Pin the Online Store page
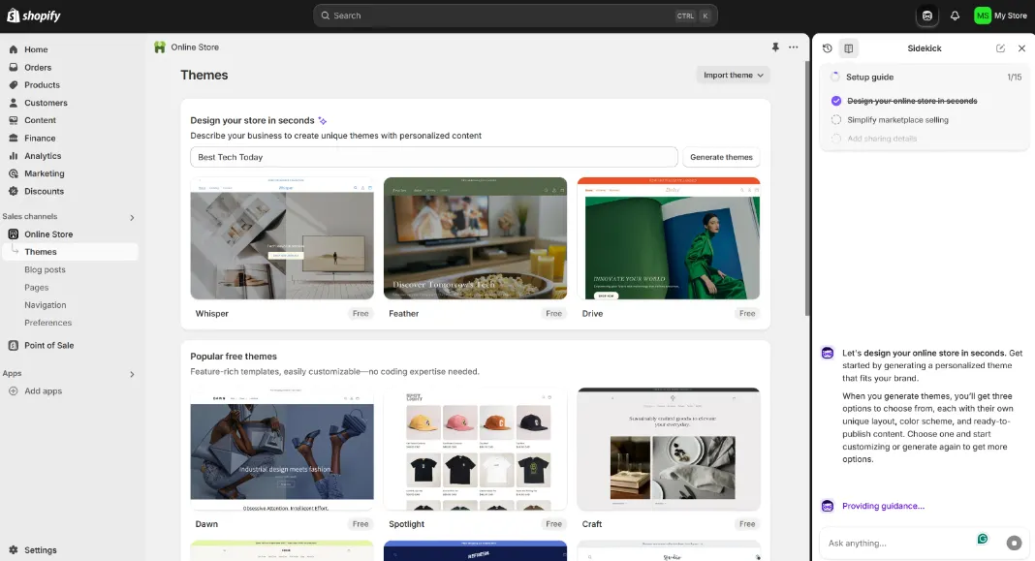Image resolution: width=1035 pixels, height=561 pixels. 773,46
